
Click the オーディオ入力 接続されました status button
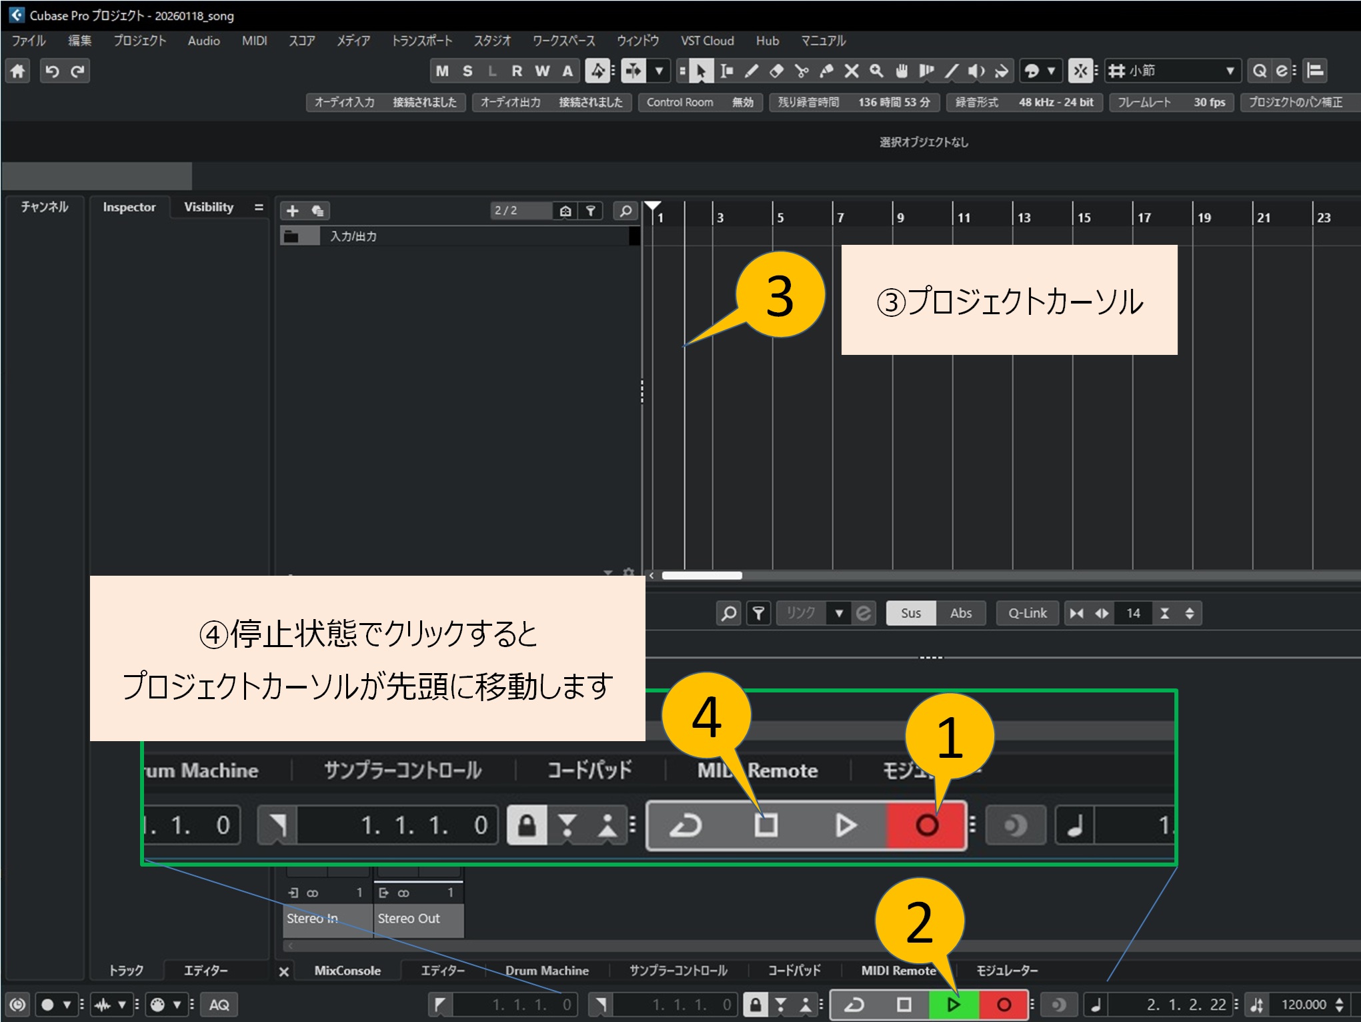click(385, 103)
